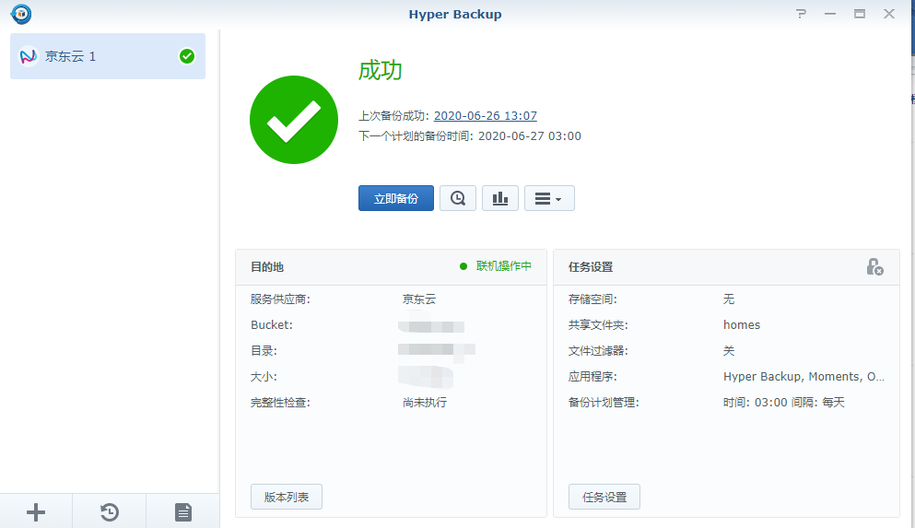The height and width of the screenshot is (528, 915).
Task: Click the 立即备份 button
Action: tap(396, 198)
